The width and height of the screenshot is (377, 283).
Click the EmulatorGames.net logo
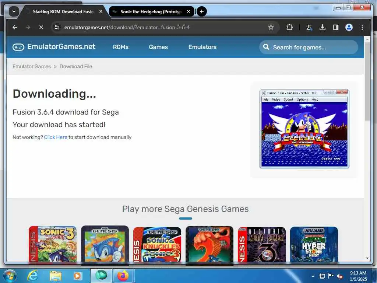coord(54,47)
